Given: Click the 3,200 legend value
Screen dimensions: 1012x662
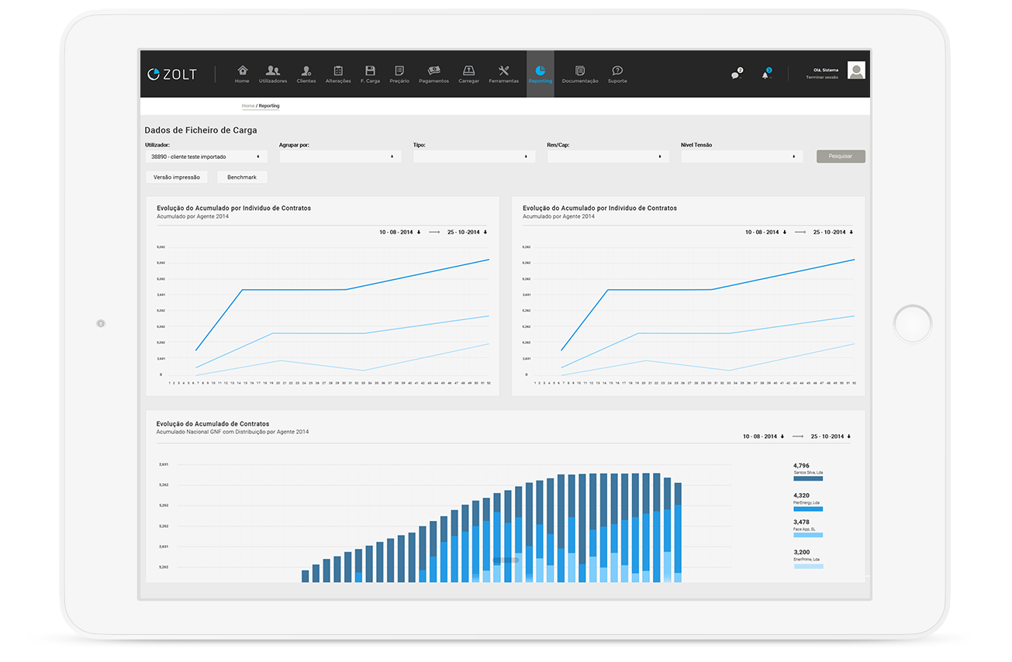Looking at the screenshot, I should (x=801, y=553).
